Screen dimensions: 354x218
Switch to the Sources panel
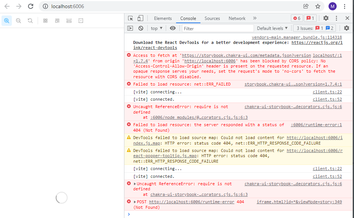pos(212,18)
